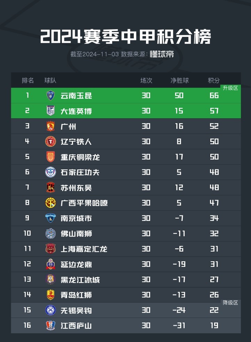Click the 积分 (points) column header

click(x=214, y=80)
